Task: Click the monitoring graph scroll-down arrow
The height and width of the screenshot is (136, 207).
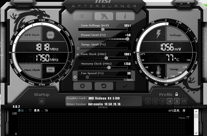Action: click(196, 133)
